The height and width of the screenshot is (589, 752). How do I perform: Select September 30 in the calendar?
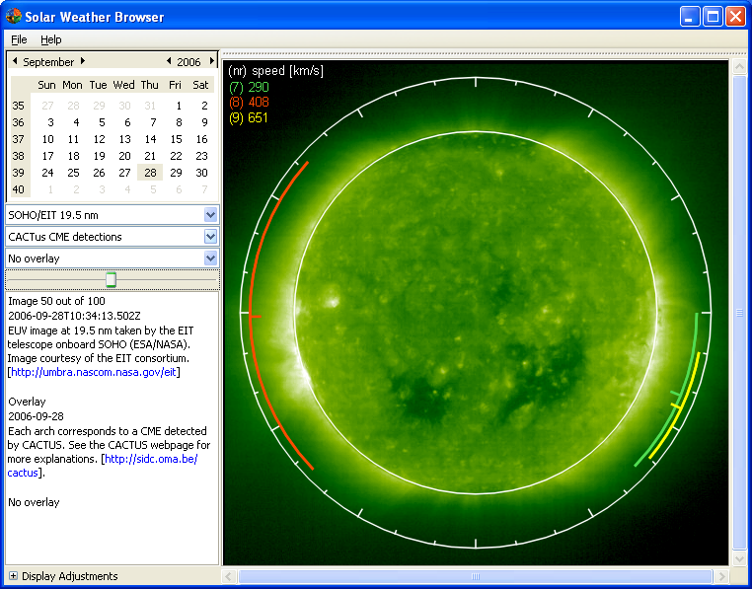click(201, 173)
